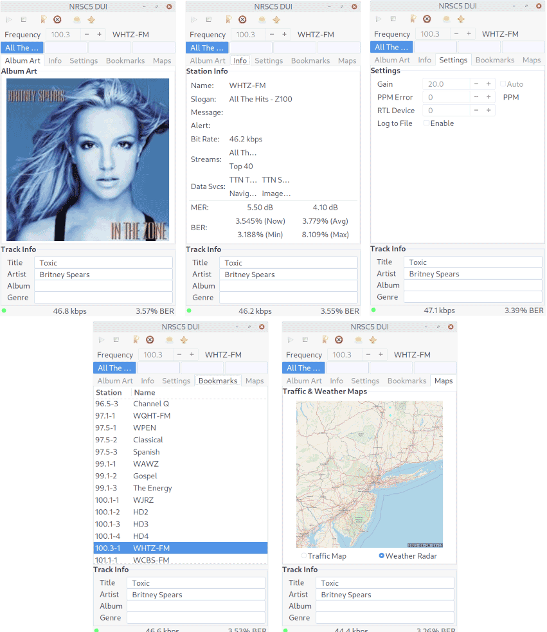Viewport: 547px width, 632px height.
Task: Tick the Log to File Enable checkbox
Action: click(426, 123)
